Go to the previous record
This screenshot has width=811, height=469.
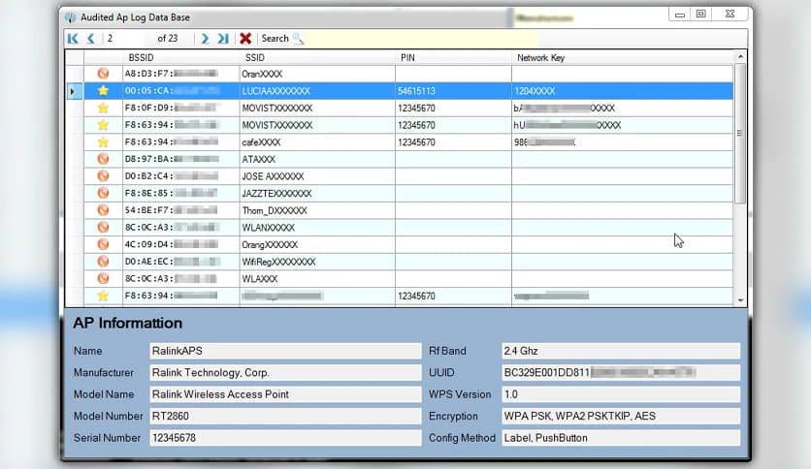90,39
